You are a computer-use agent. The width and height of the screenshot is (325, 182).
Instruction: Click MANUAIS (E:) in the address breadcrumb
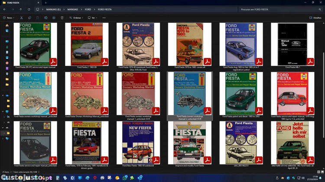(54, 9)
